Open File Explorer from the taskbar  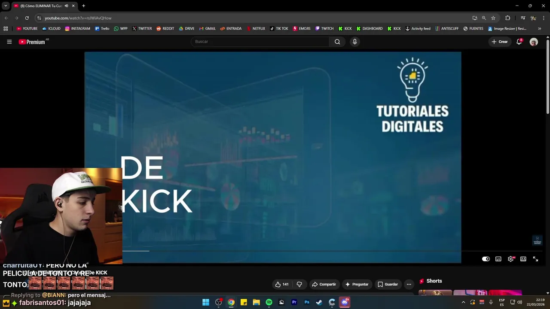click(256, 302)
